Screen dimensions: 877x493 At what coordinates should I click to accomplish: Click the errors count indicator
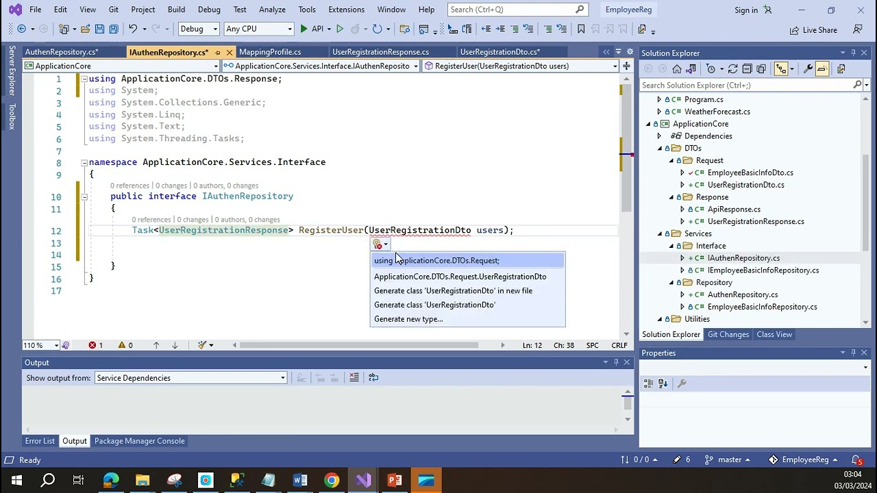[96, 345]
